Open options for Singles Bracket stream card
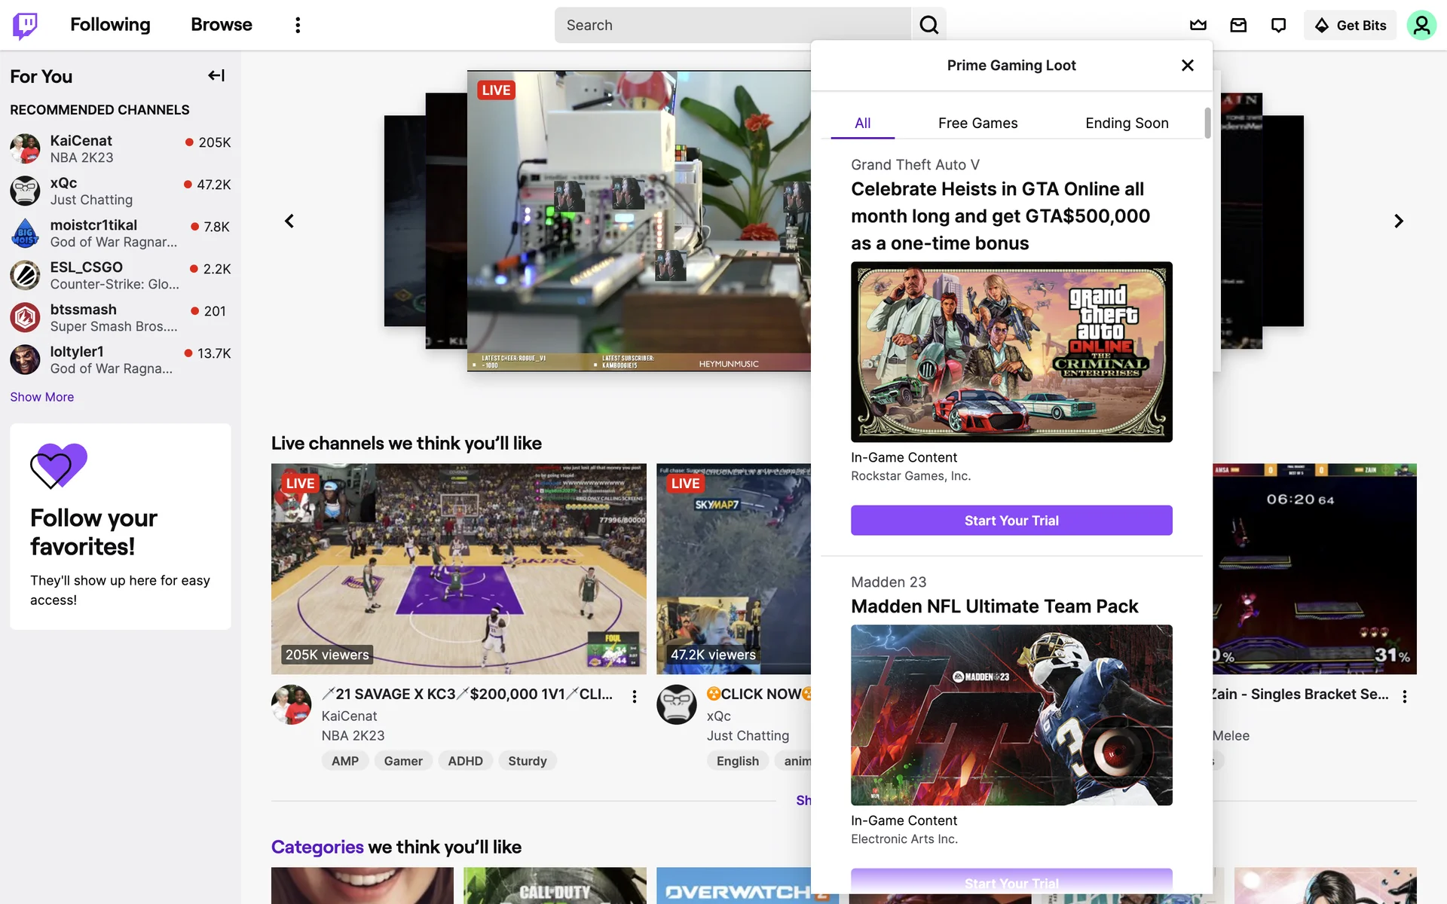1447x904 pixels. (1404, 696)
